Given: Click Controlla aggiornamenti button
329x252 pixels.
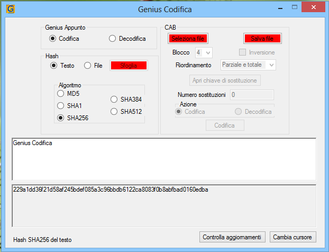Looking at the screenshot, I should click(232, 237).
